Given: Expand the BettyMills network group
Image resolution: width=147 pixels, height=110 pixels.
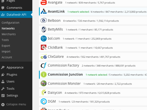Looking at the screenshot, I should pyautogui.click(x=93, y=29).
